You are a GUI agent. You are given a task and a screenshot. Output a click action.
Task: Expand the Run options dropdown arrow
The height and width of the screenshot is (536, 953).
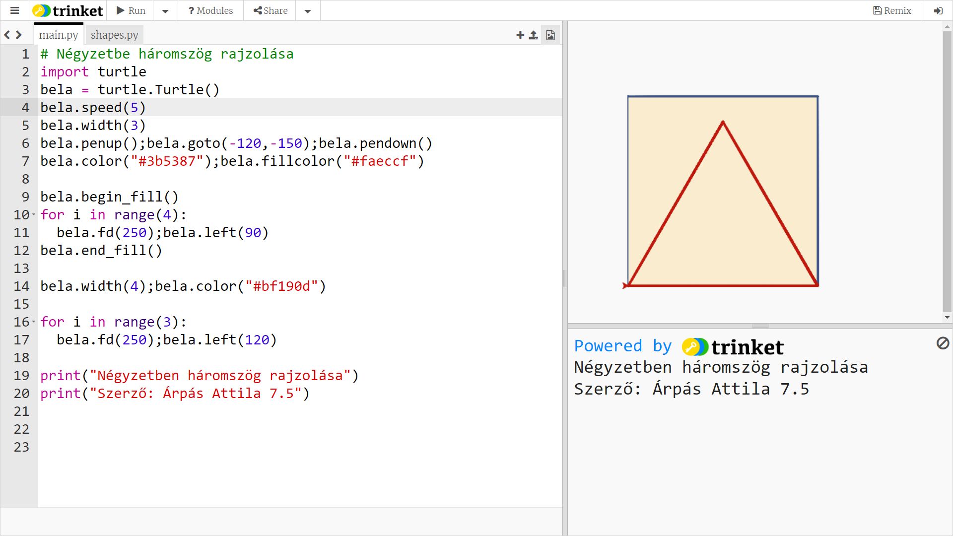point(165,11)
